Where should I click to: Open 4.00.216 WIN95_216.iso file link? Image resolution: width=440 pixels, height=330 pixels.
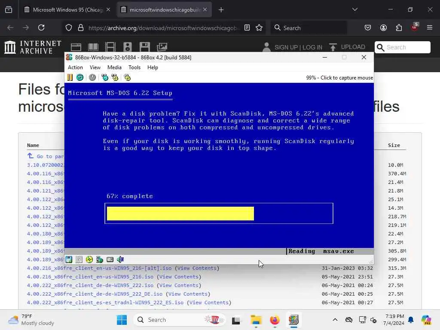coord(90,277)
